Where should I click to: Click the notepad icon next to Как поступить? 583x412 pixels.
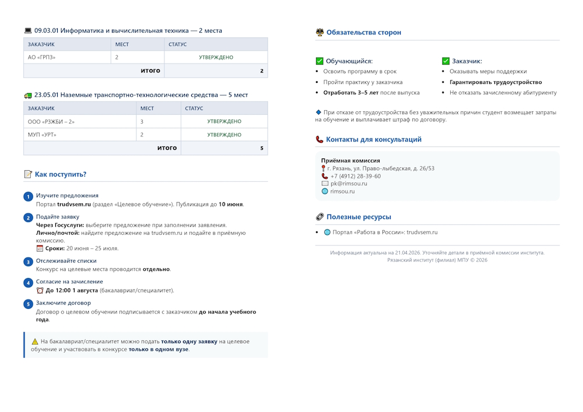tap(28, 174)
